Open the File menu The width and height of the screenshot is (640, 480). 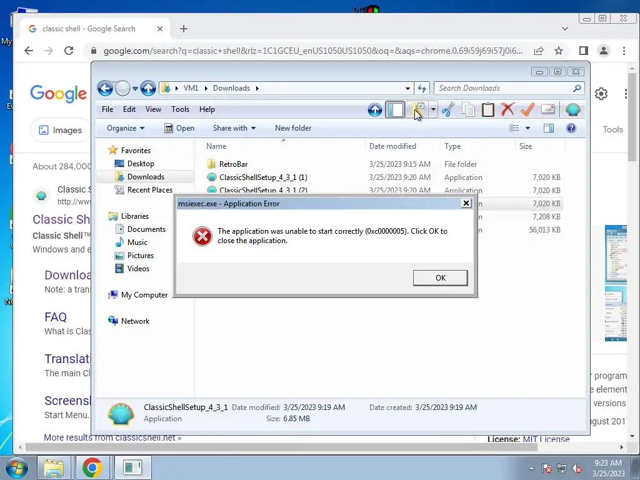pos(107,109)
